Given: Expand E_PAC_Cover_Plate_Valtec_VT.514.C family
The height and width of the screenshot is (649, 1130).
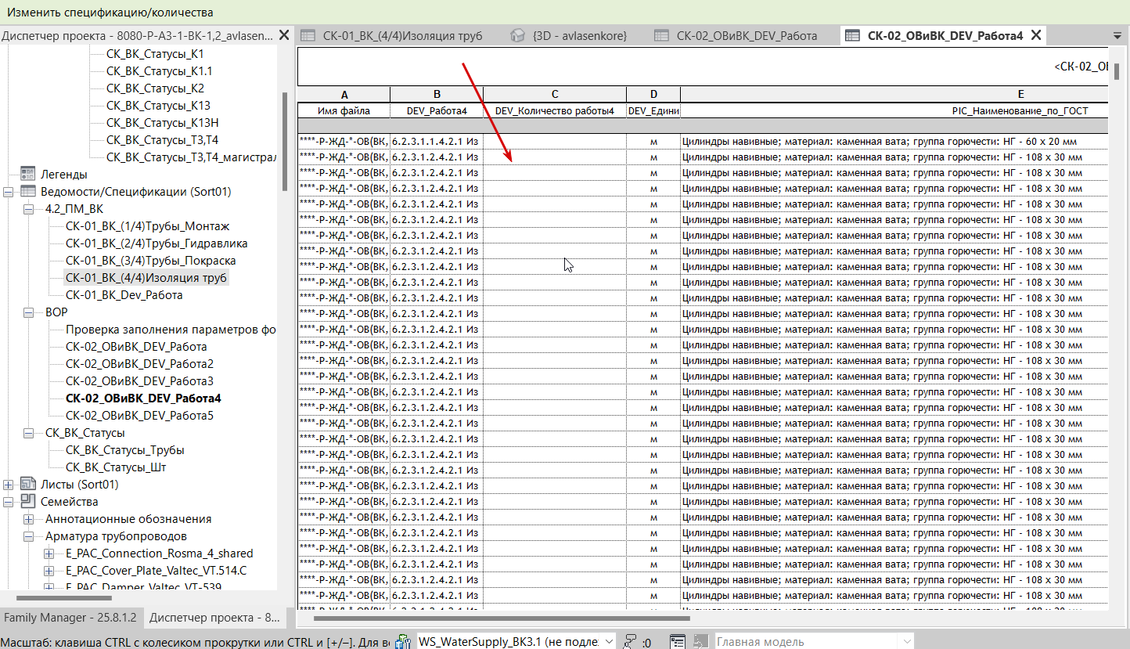Looking at the screenshot, I should [x=49, y=571].
